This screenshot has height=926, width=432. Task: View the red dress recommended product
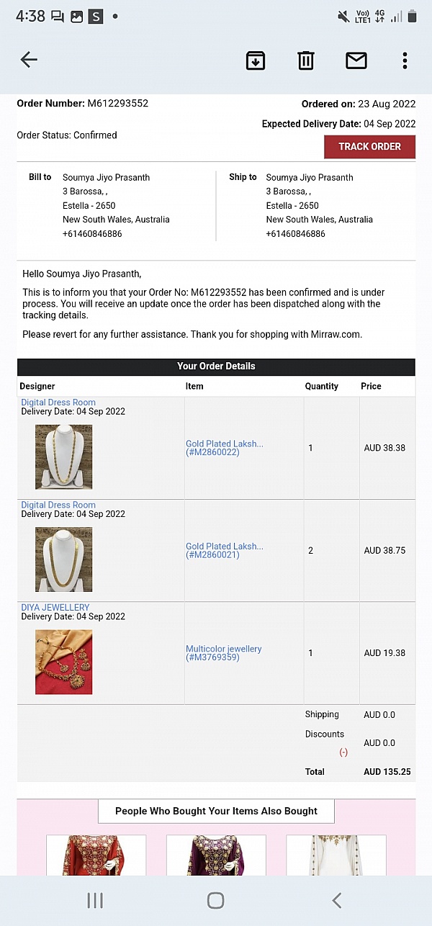[x=96, y=855]
